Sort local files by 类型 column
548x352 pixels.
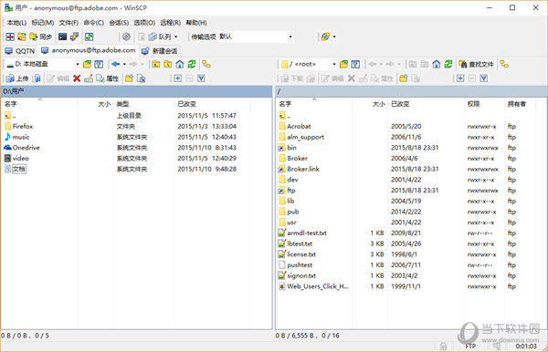(122, 104)
